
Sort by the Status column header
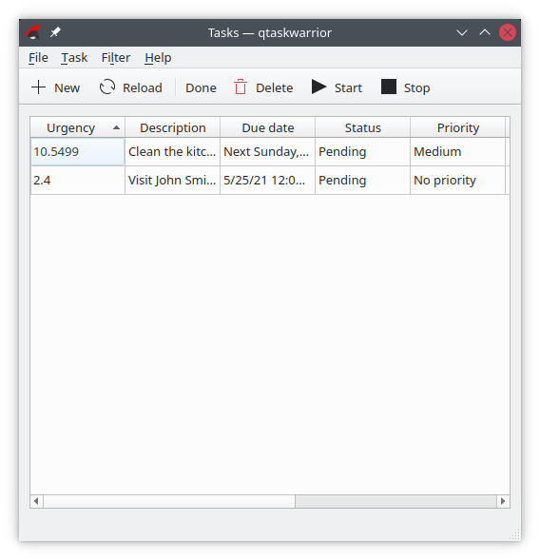[362, 127]
